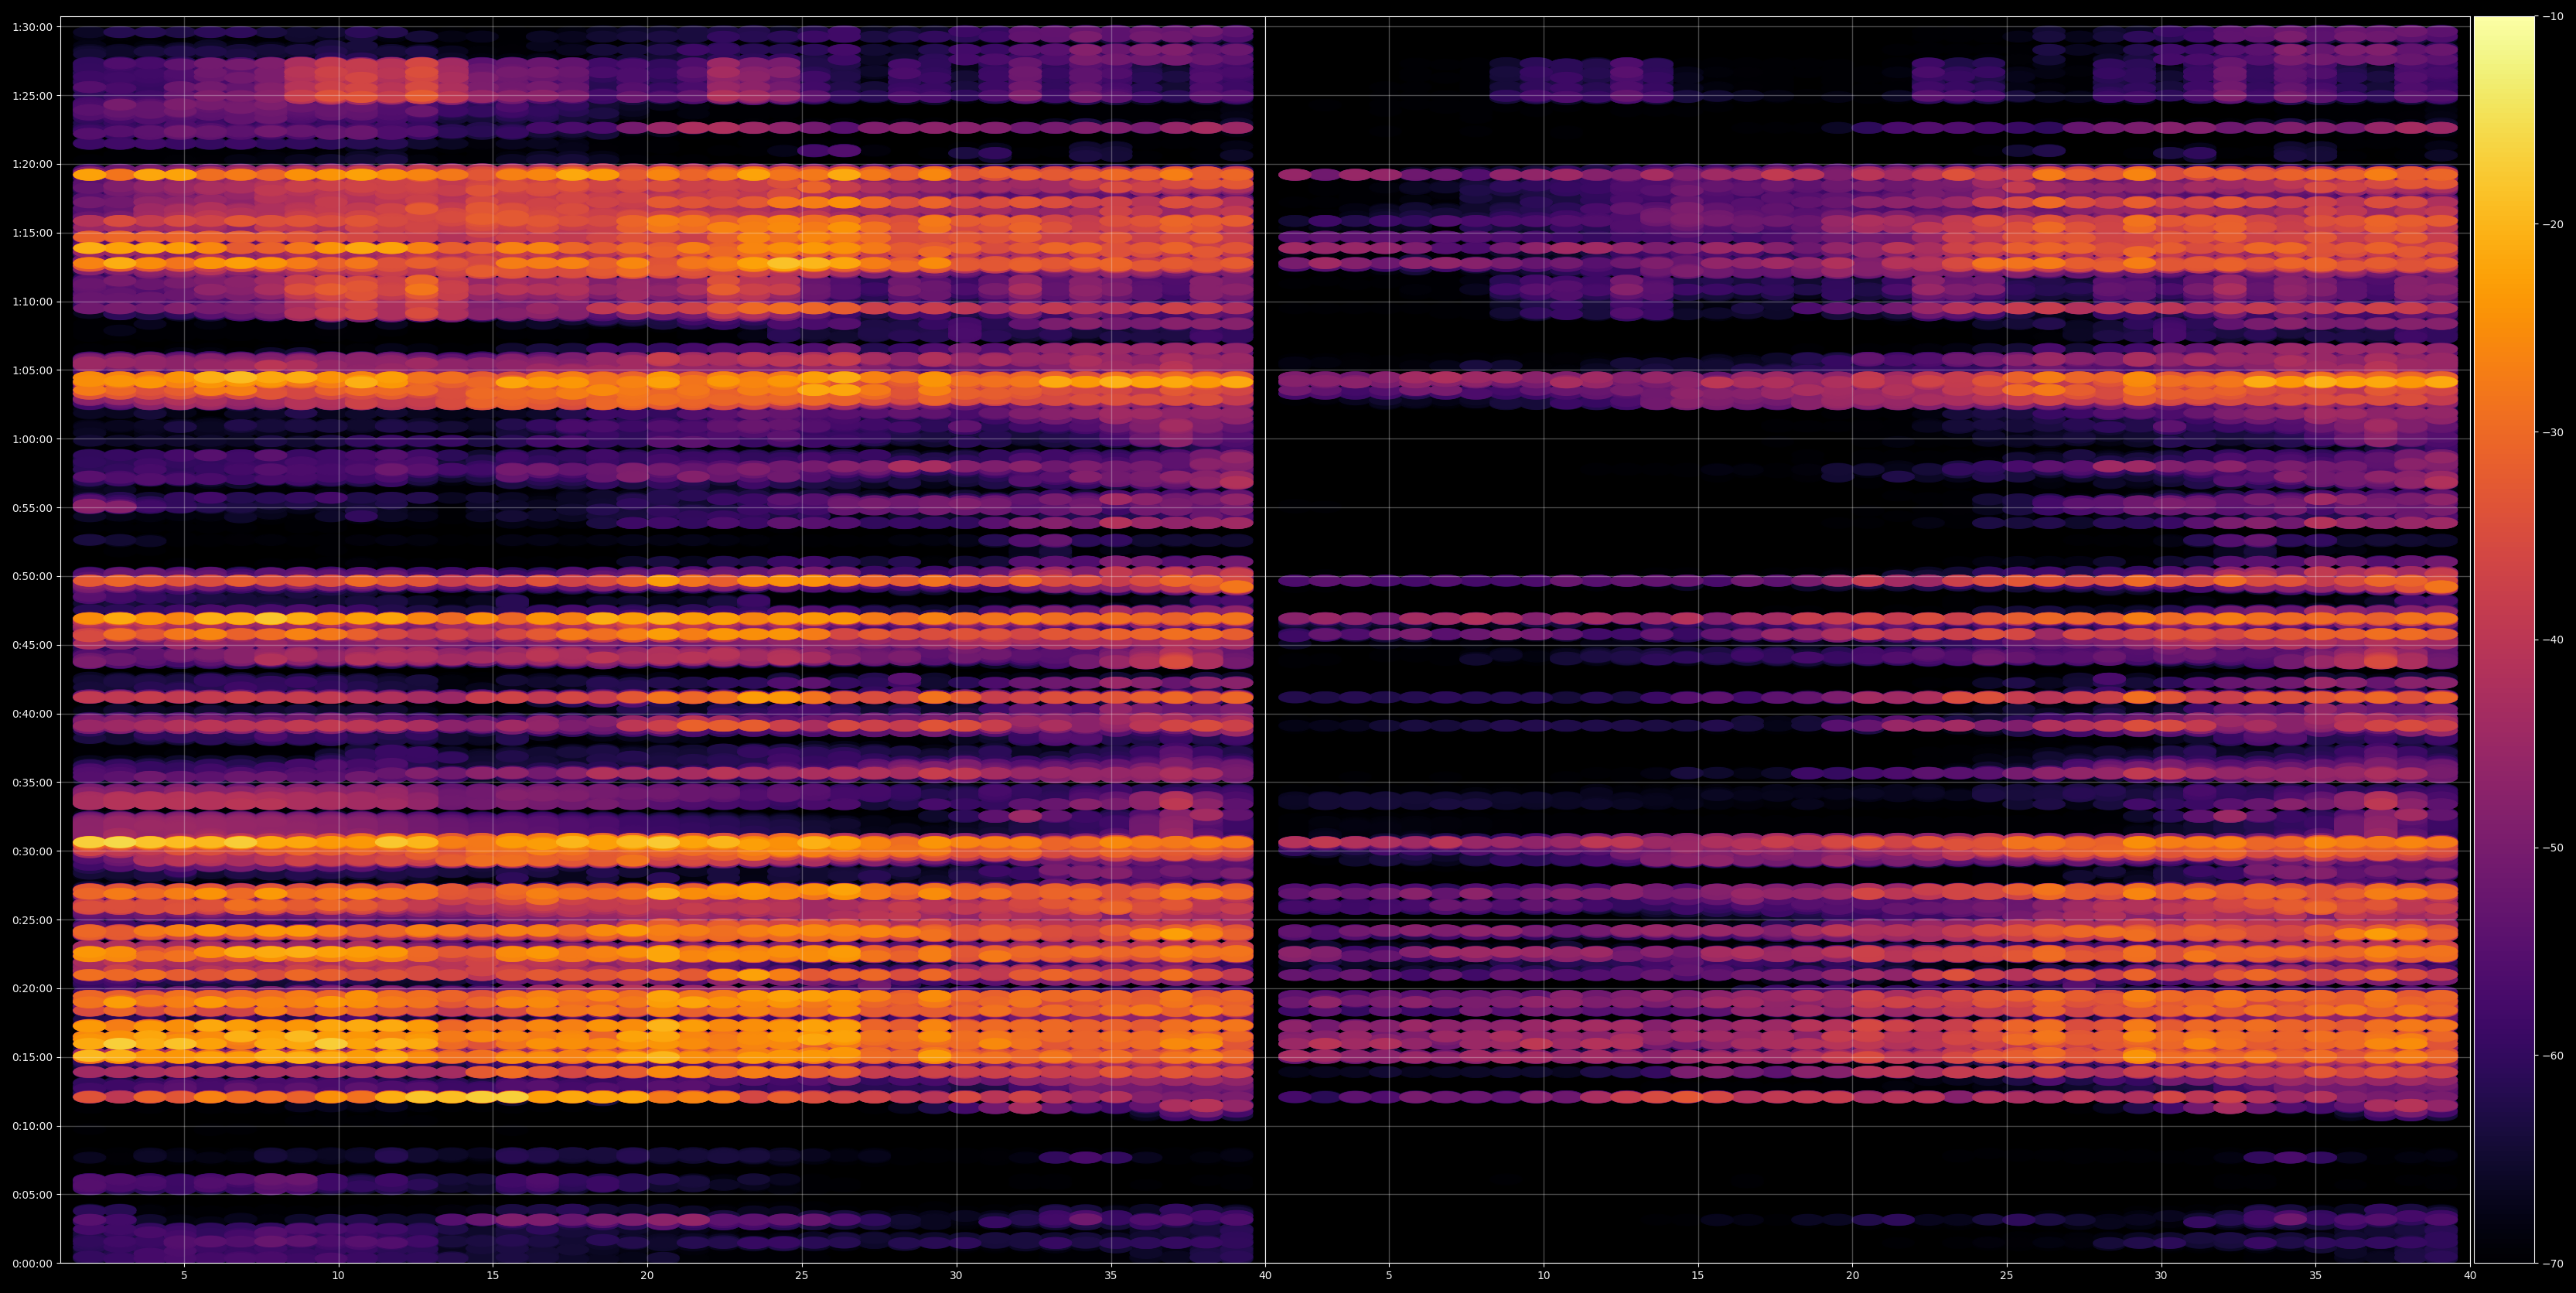Click the inferno colorbar gradient strip

pos(2504,640)
